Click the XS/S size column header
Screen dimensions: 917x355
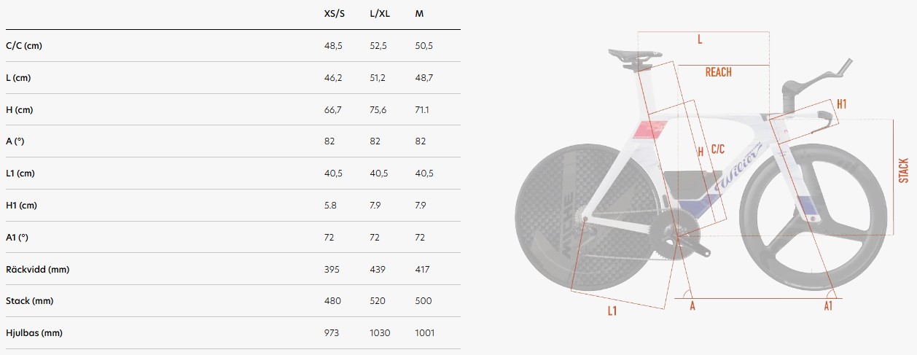click(334, 14)
